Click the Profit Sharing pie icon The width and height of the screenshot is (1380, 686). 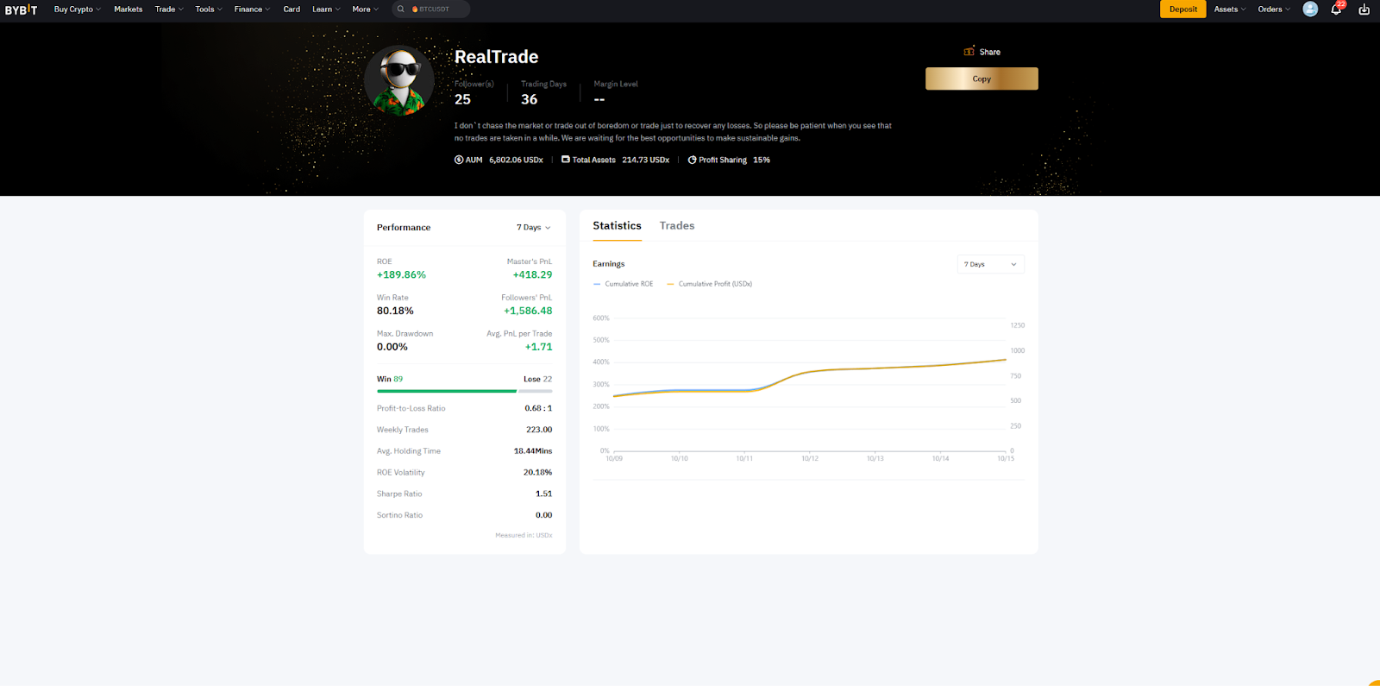tap(692, 160)
